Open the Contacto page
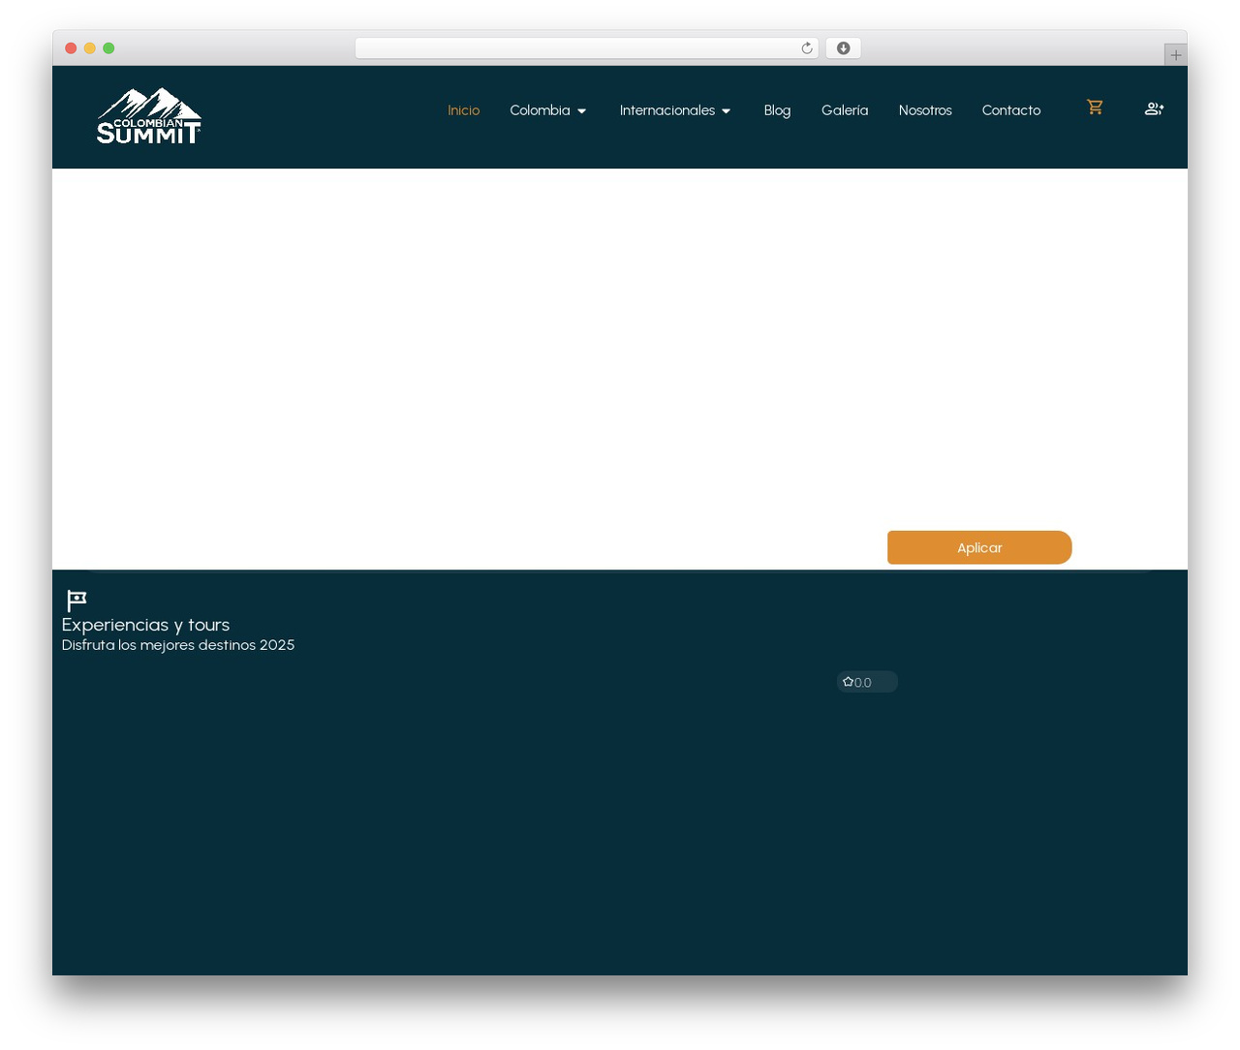 [1011, 110]
